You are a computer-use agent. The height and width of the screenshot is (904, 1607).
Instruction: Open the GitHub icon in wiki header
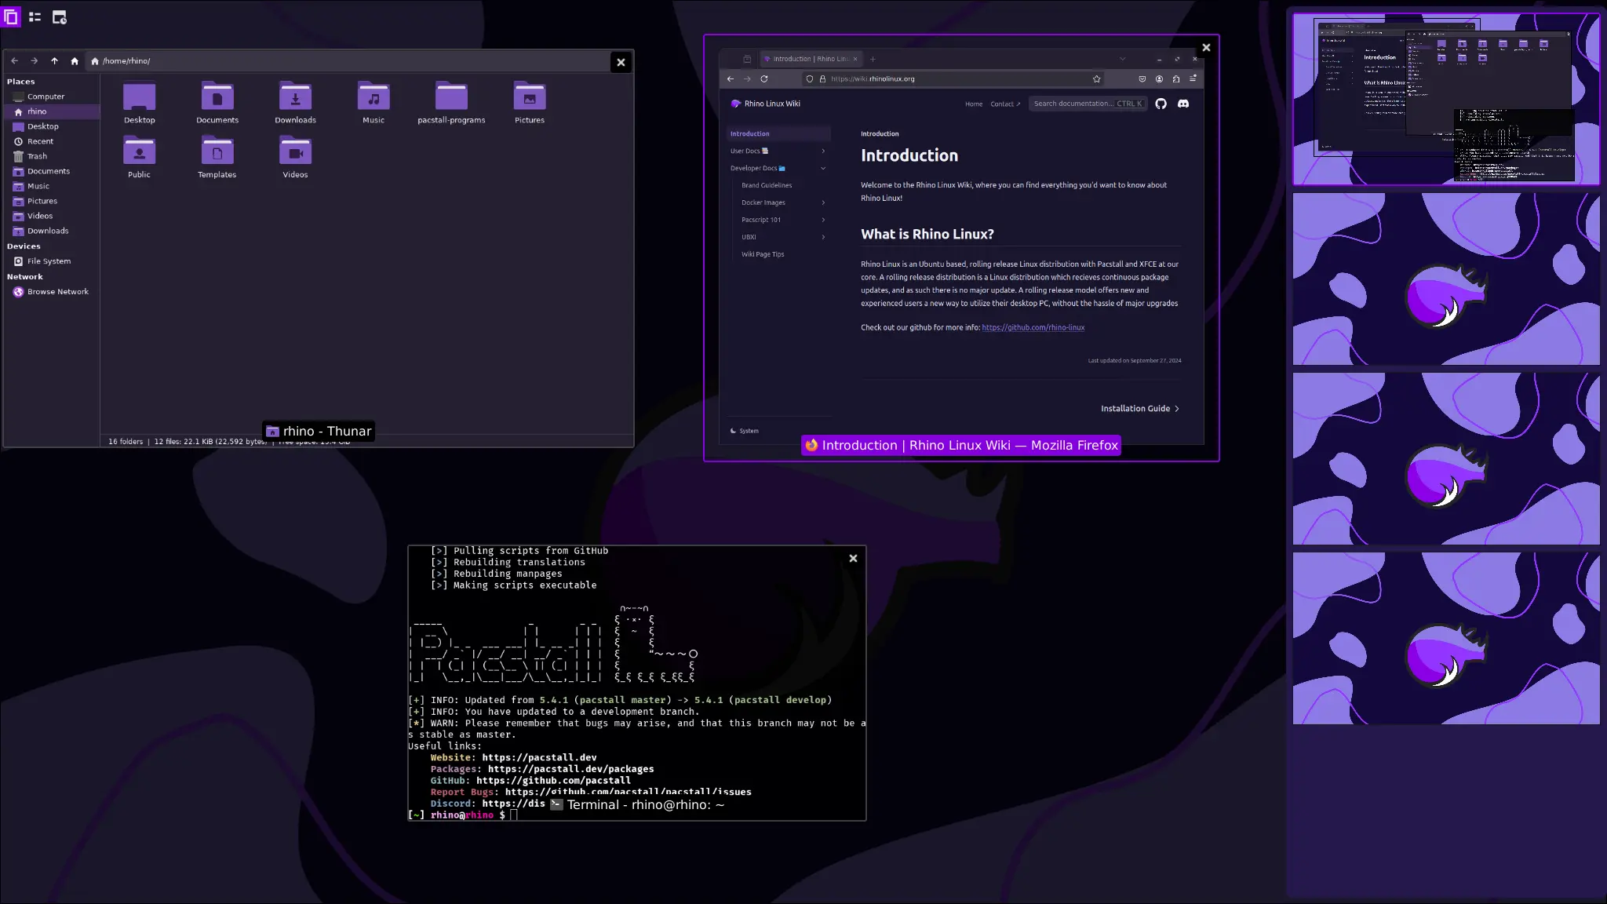pyautogui.click(x=1161, y=104)
